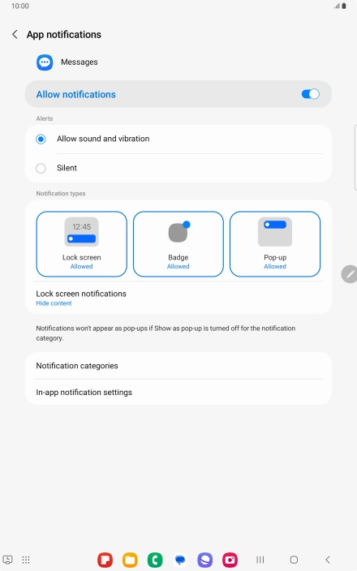
Task: Launch the yellow My Files app in the taskbar
Action: [x=130, y=560]
